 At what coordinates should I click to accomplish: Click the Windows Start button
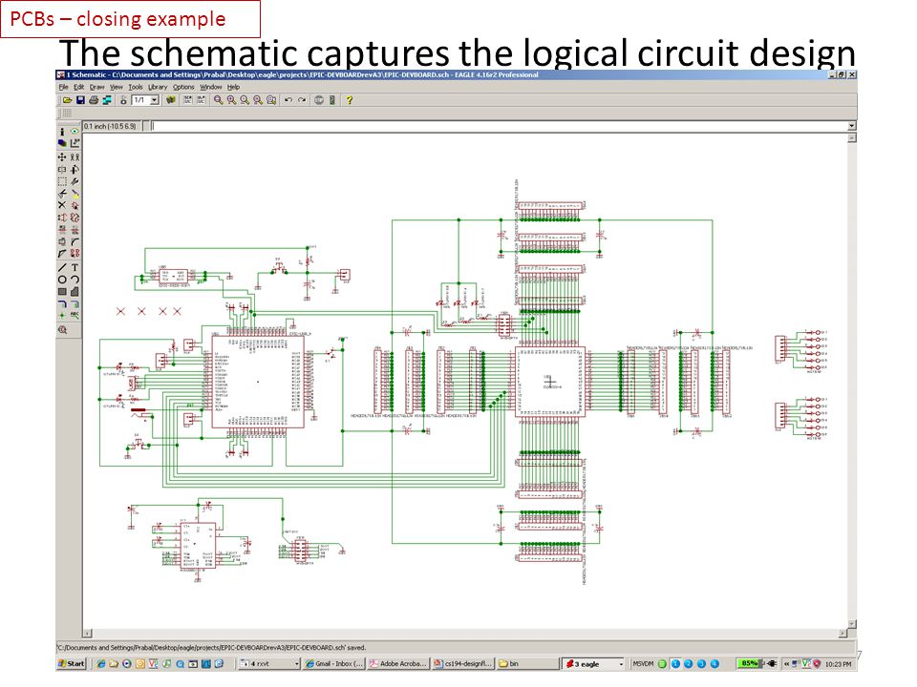tap(72, 664)
